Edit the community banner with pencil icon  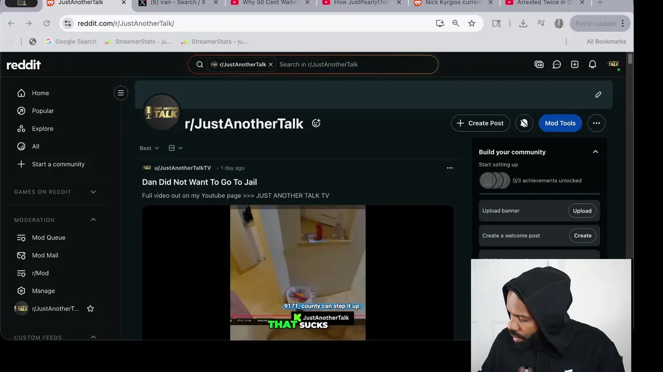(x=598, y=95)
